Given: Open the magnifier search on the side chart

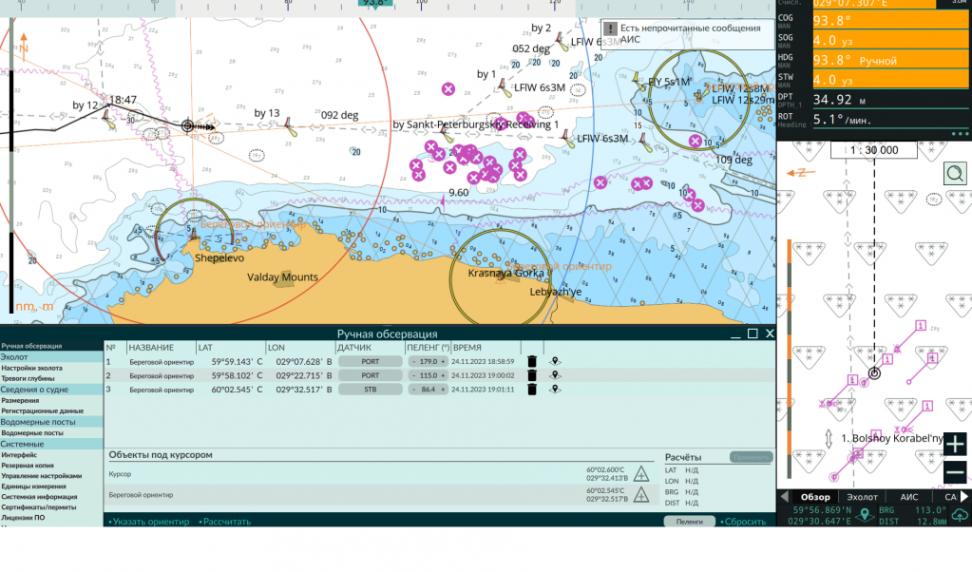Looking at the screenshot, I should pos(955,174).
